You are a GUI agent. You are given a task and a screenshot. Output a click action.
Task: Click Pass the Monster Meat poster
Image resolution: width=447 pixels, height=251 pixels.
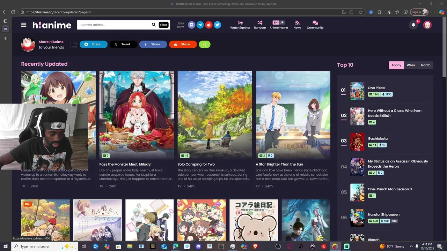point(137,115)
